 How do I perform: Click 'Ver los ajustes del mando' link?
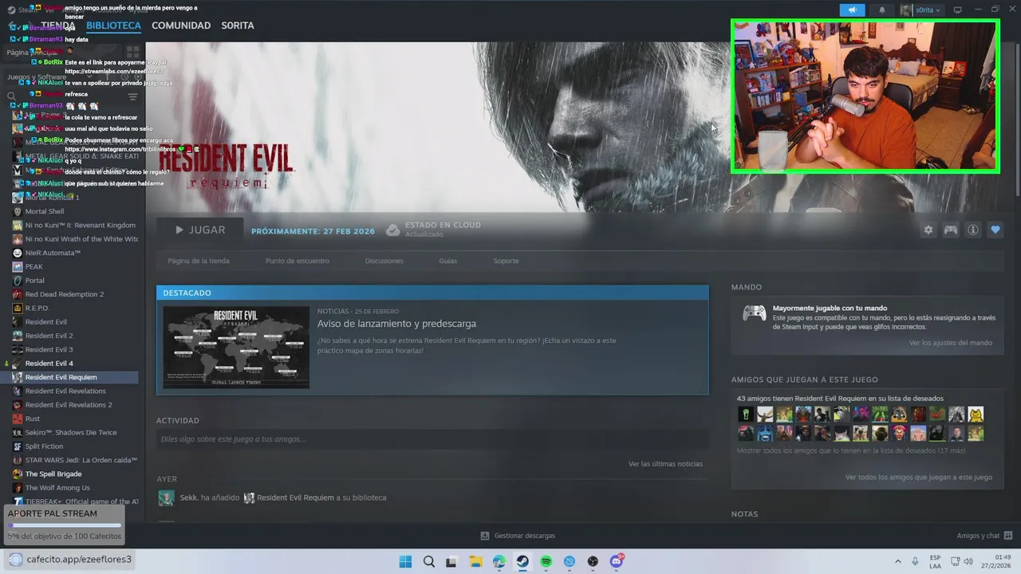[x=951, y=343]
